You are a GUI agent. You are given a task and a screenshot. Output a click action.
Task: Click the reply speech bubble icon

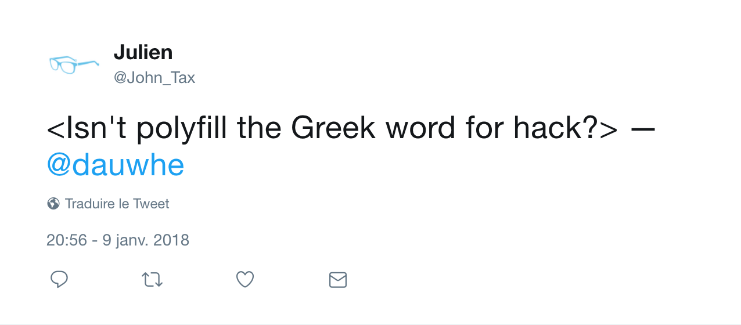[59, 280]
